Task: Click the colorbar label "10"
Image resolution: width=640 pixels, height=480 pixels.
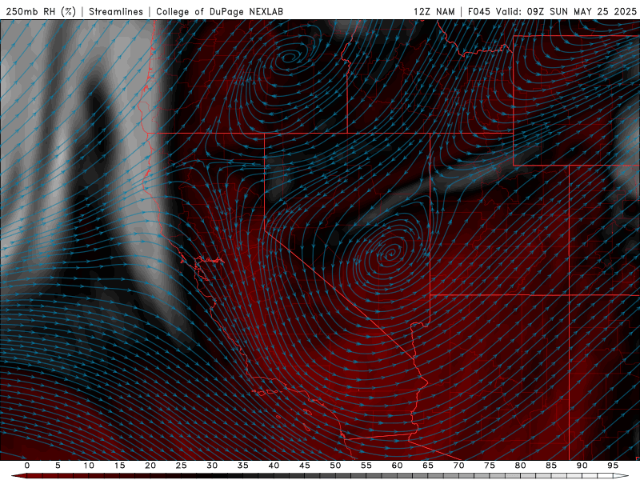Action: point(89,466)
